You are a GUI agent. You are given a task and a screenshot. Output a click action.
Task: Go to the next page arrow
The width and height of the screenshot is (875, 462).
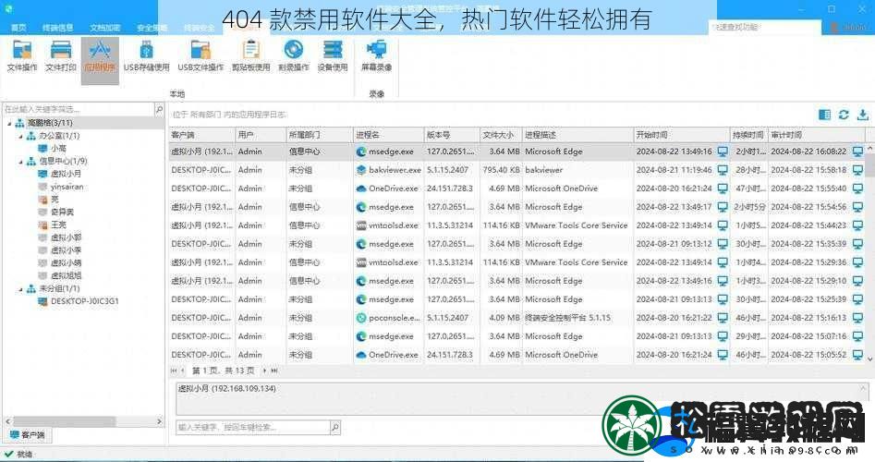265,371
